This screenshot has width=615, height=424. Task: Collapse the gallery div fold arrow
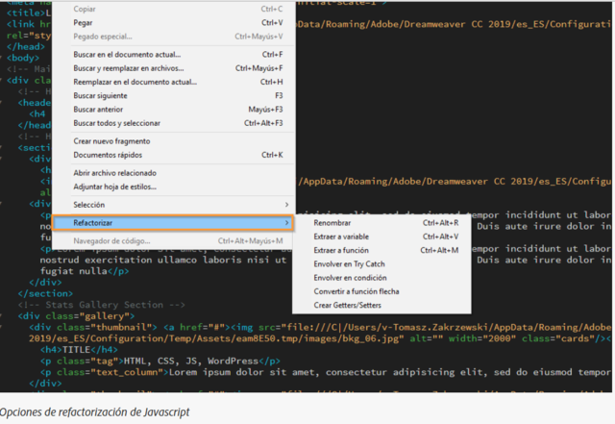(x=2, y=316)
